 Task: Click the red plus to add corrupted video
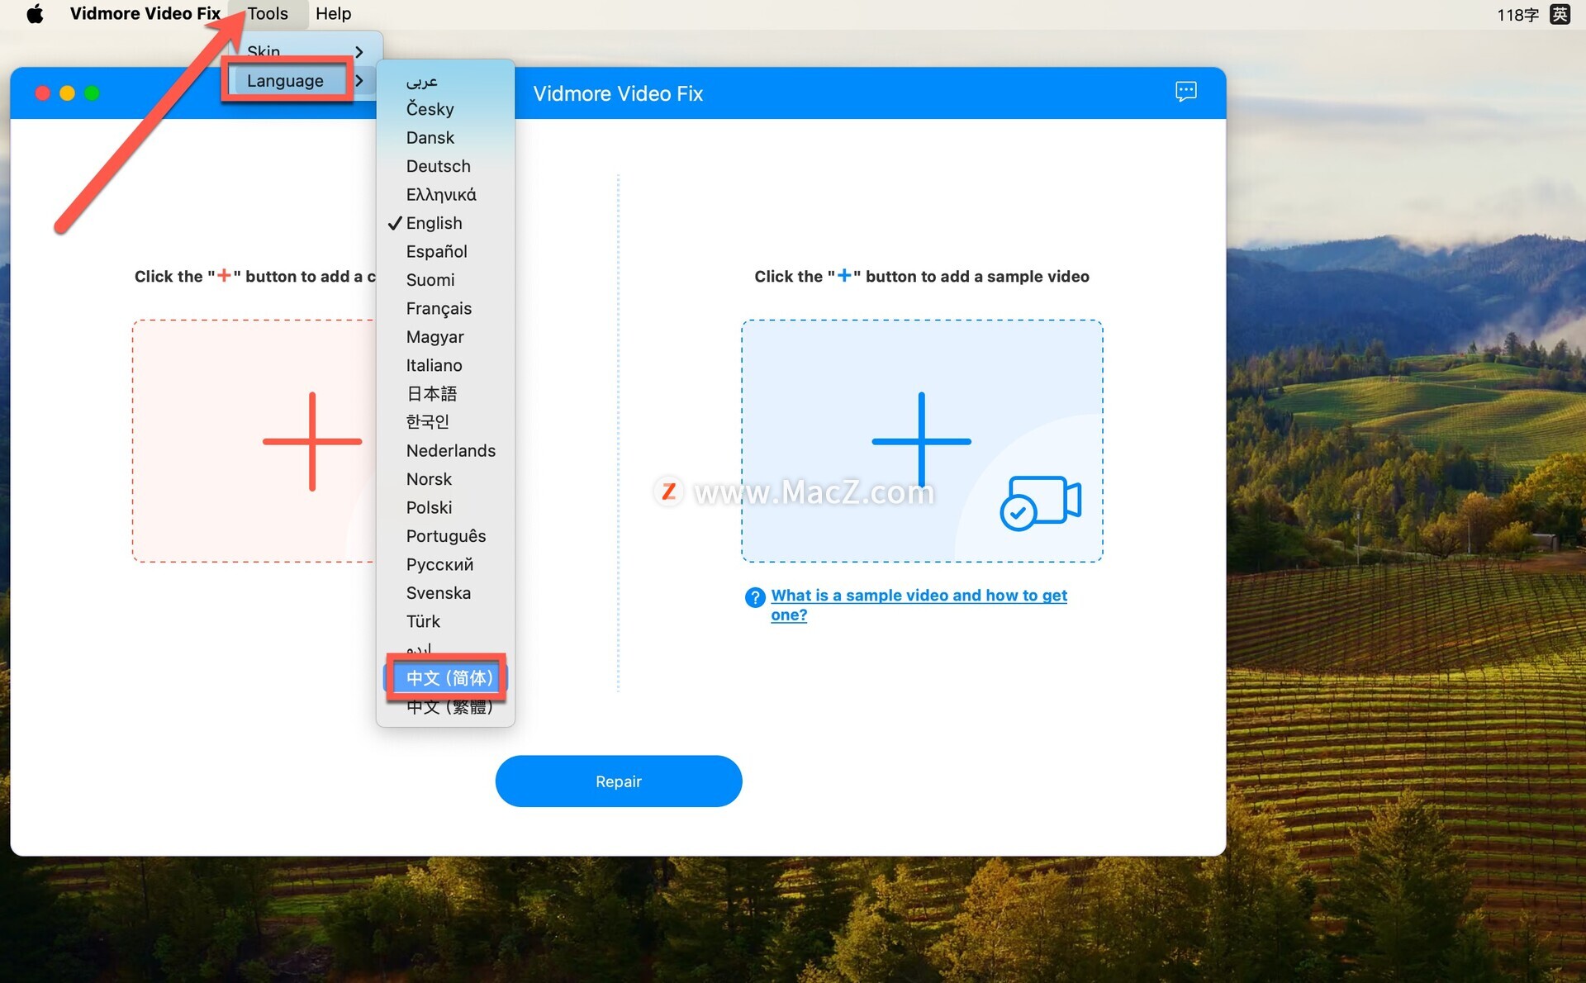click(312, 441)
